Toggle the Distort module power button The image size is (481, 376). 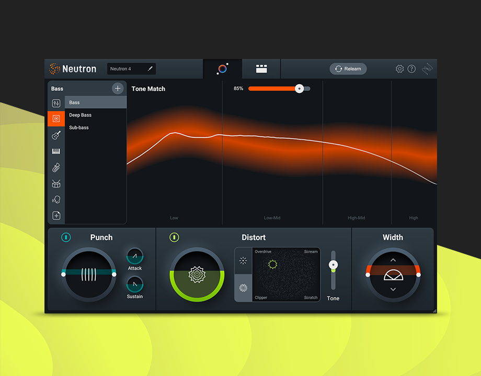point(174,237)
